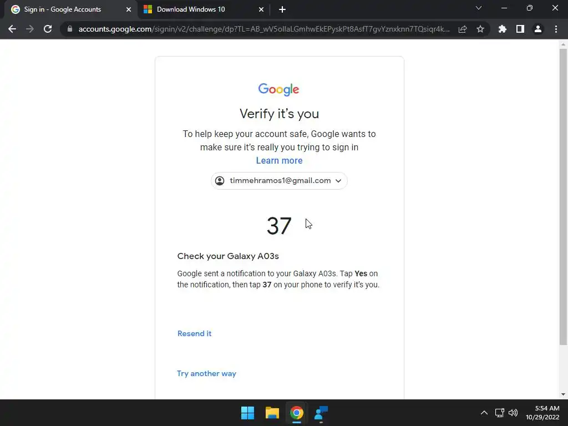Open Chrome three-dot menu
This screenshot has width=568, height=426.
coord(556,29)
